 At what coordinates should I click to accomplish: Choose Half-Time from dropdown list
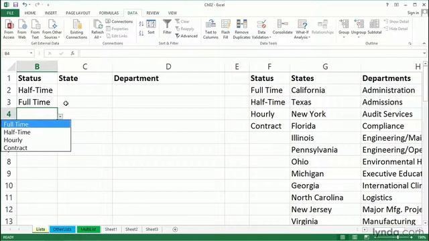(36, 132)
